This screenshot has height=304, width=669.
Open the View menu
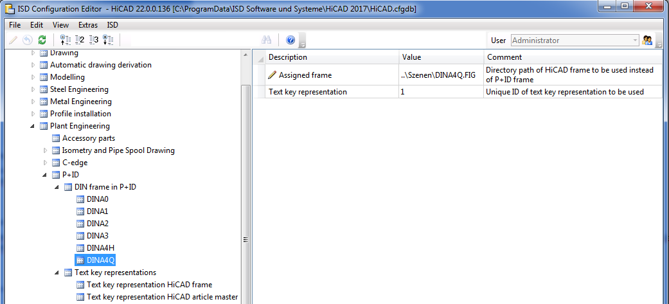pyautogui.click(x=60, y=25)
